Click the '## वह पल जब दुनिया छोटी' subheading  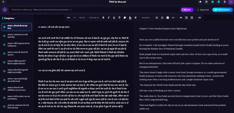click(x=62, y=71)
